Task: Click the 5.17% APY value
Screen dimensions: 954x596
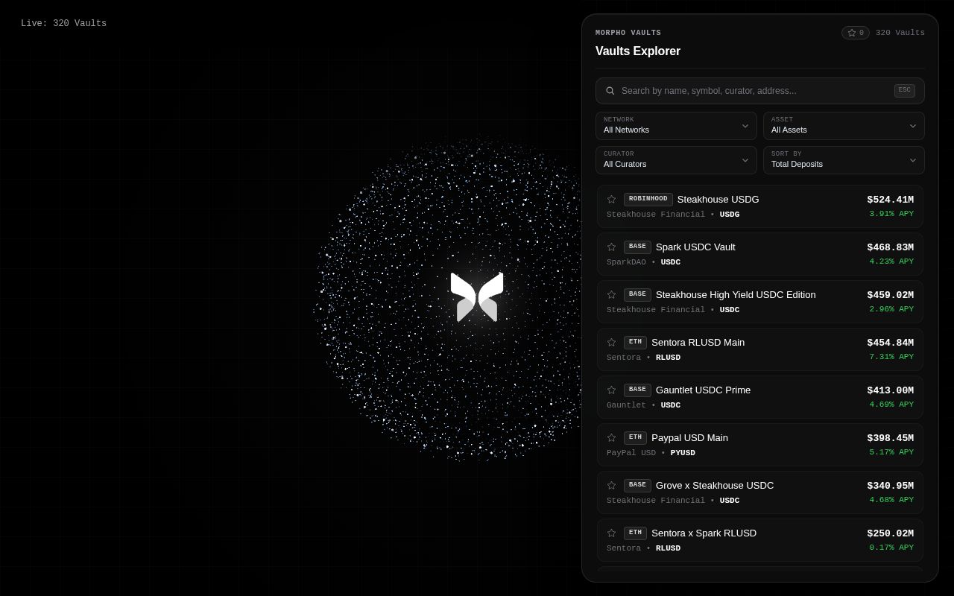Action: (891, 452)
